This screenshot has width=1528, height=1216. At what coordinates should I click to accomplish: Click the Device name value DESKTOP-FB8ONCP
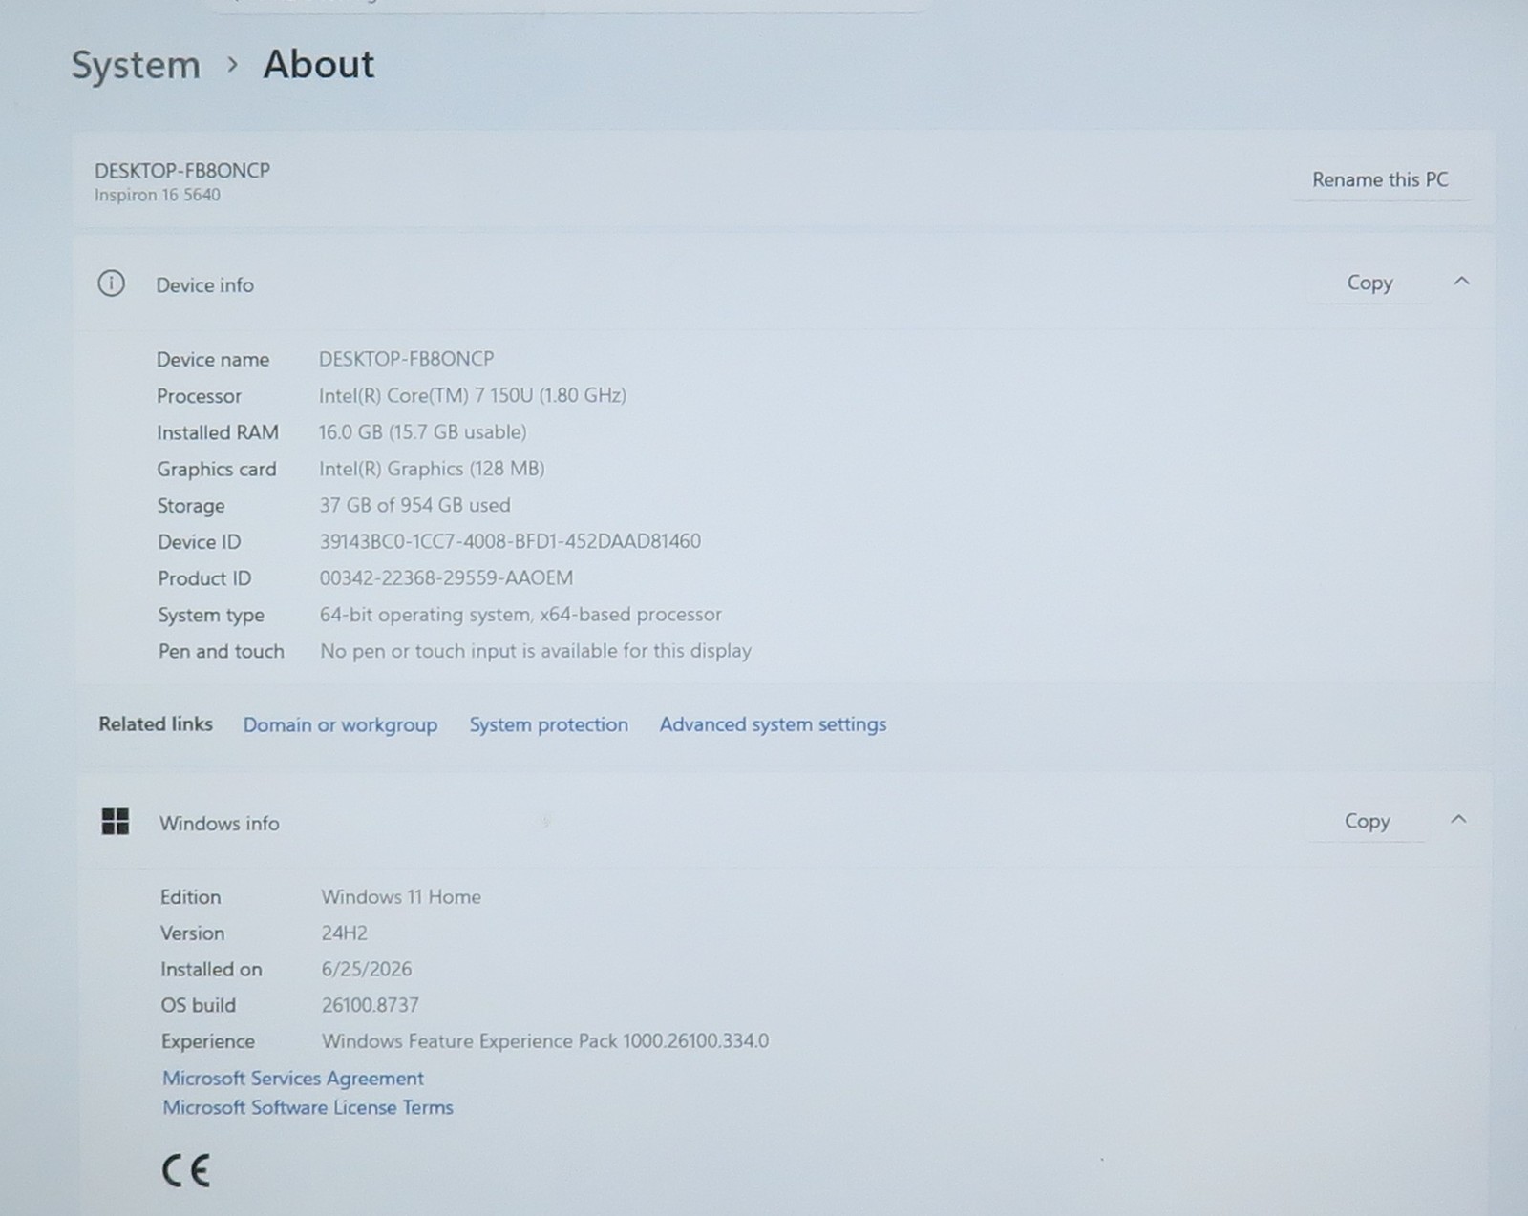406,359
